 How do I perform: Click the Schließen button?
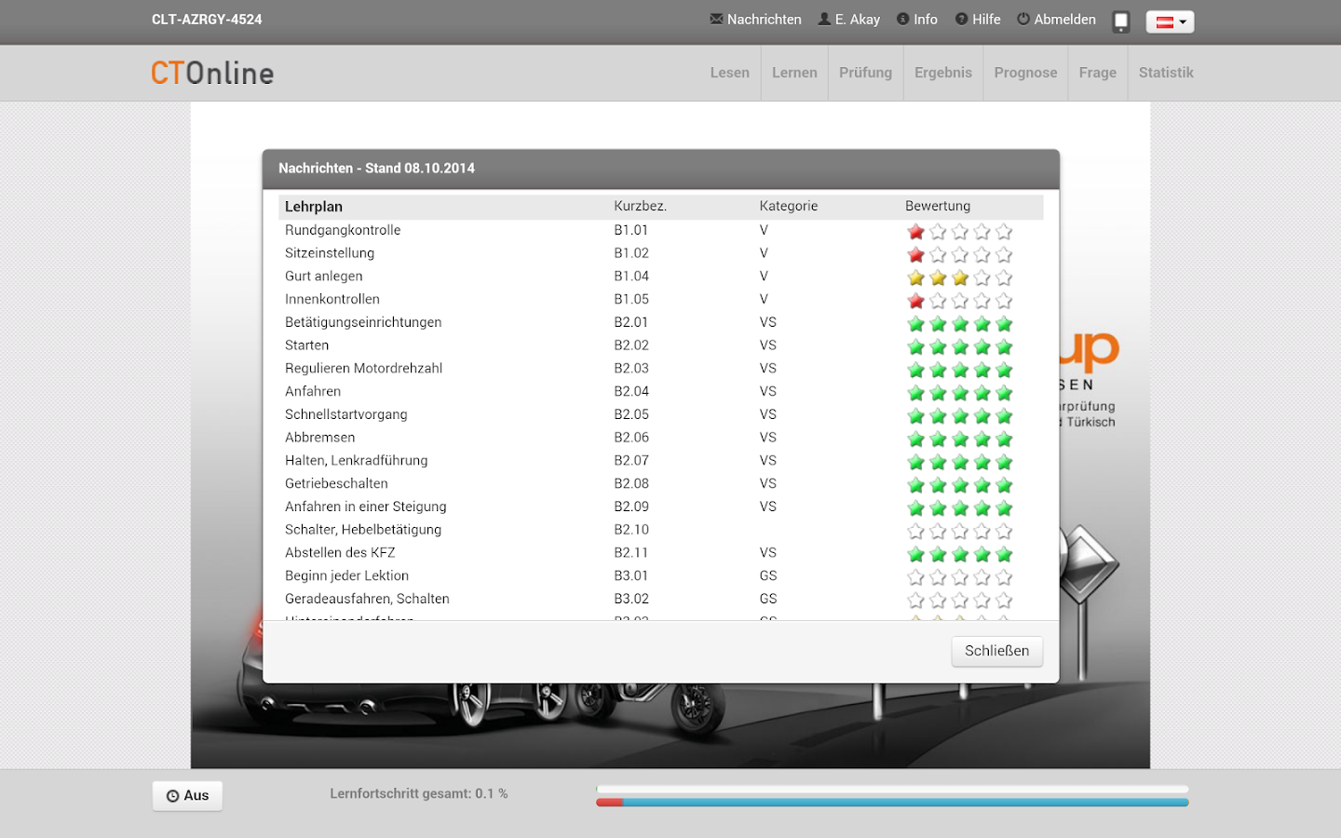coord(996,651)
